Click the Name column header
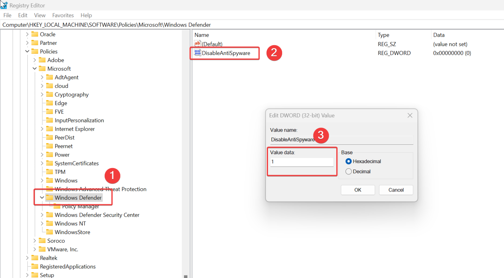Screen dimensions: 504x278 coord(202,35)
